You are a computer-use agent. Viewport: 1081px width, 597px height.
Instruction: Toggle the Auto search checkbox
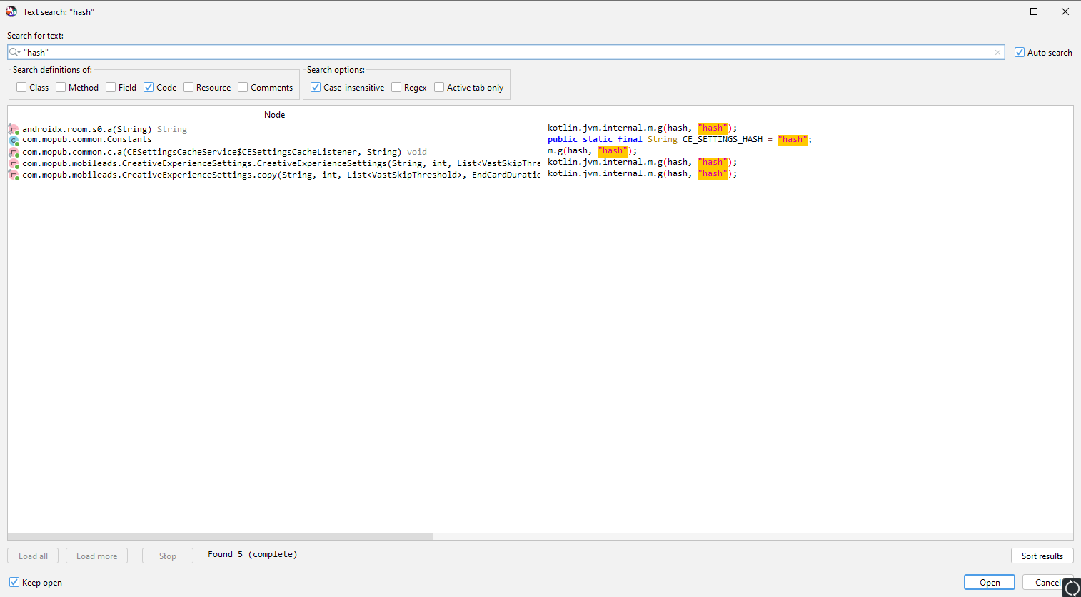click(1020, 52)
